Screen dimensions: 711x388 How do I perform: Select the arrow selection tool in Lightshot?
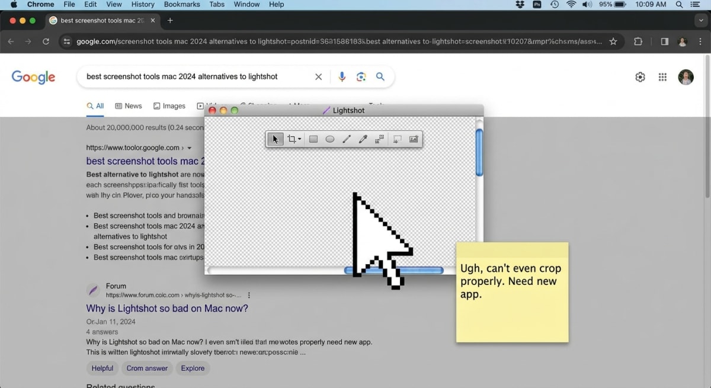point(275,139)
